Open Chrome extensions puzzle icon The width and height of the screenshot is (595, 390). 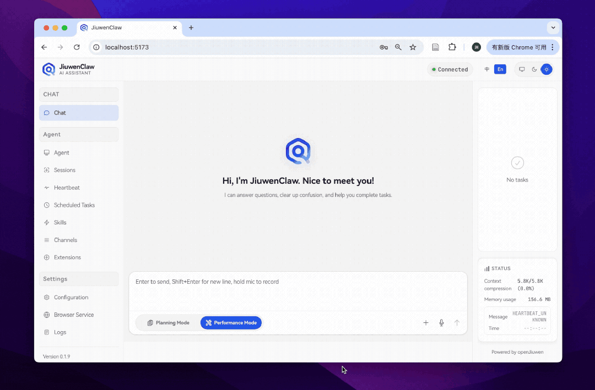(x=452, y=47)
